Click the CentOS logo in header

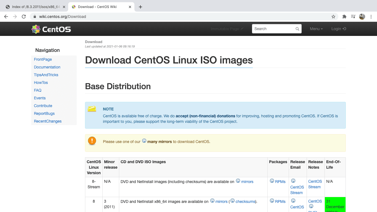click(x=51, y=29)
